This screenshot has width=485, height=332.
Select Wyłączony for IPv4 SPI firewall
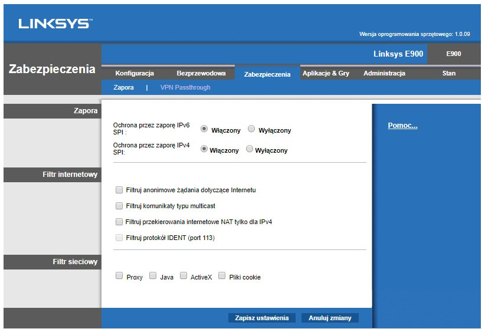[250, 149]
